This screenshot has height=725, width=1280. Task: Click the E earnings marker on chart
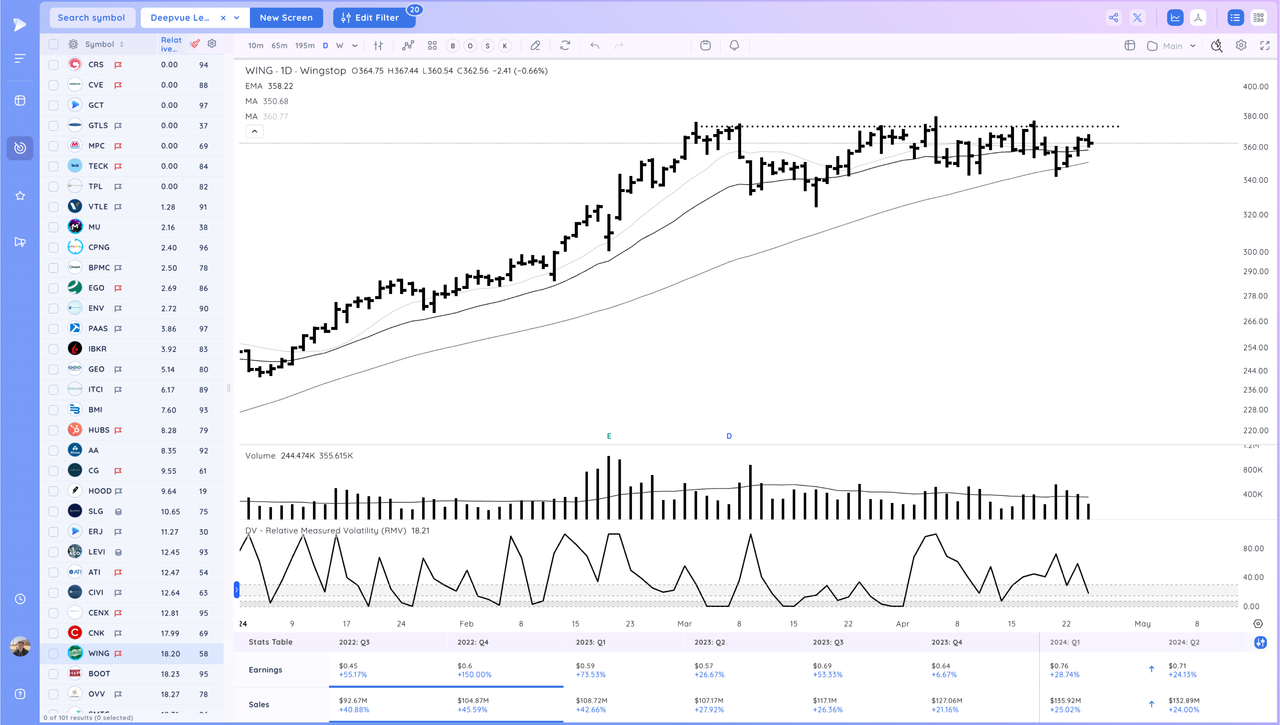[609, 436]
